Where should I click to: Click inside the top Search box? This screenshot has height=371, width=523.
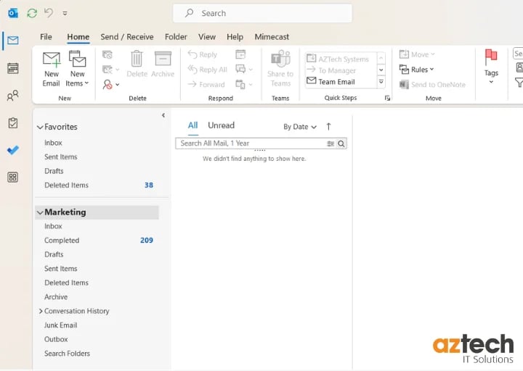262,13
